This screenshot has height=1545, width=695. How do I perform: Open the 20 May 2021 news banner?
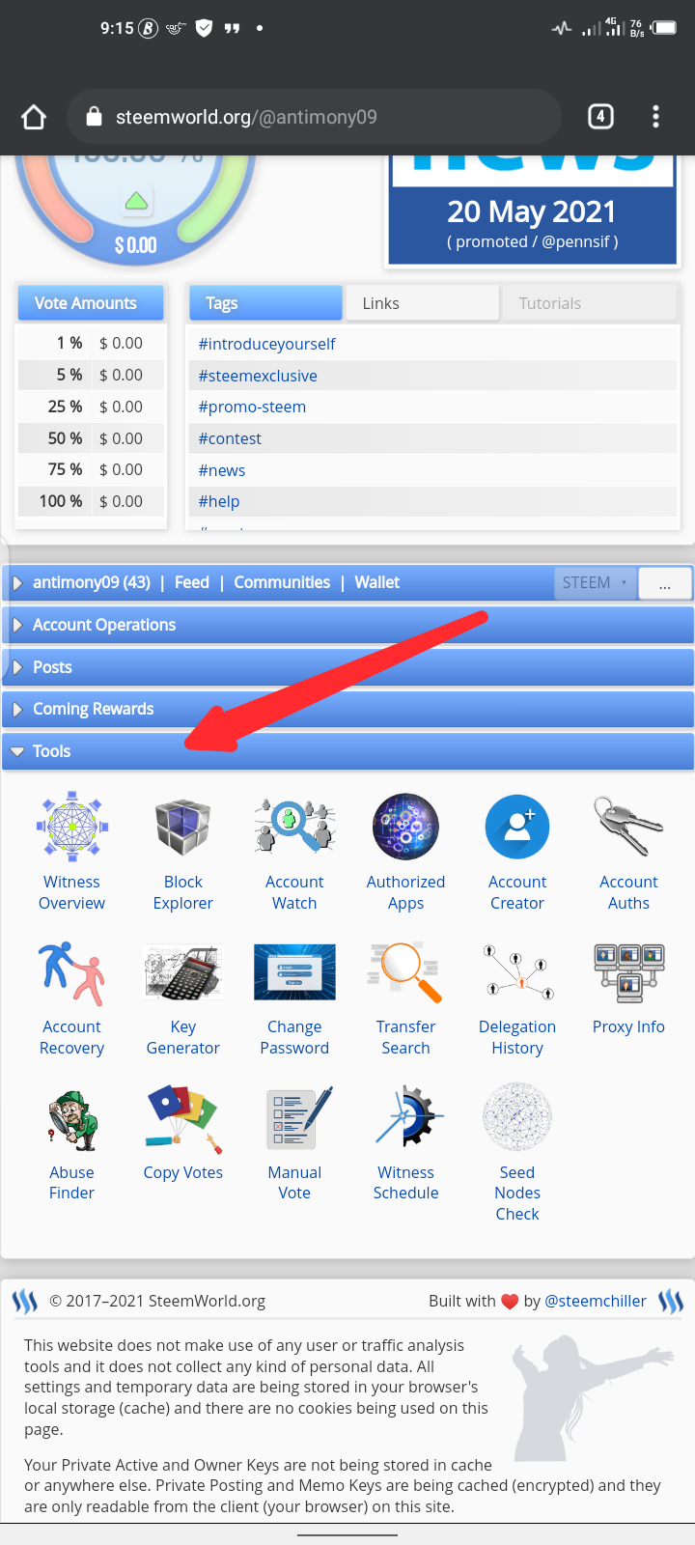[532, 211]
